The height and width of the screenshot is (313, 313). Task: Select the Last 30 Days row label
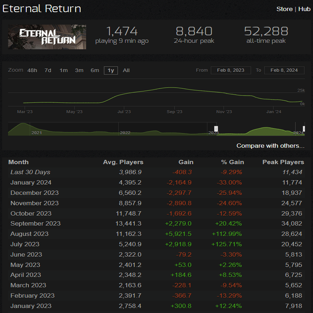[x=31, y=172]
